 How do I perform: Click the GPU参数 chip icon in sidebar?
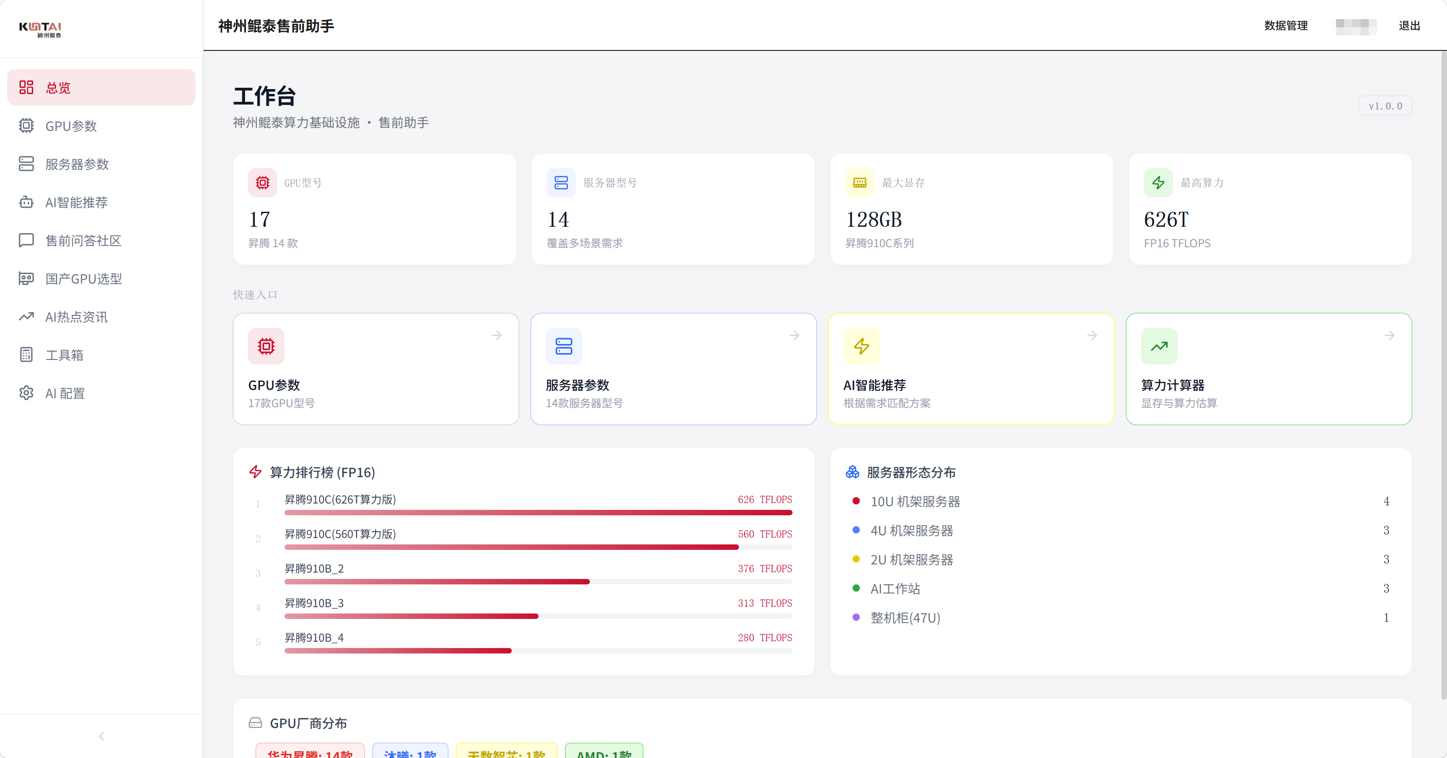(26, 126)
